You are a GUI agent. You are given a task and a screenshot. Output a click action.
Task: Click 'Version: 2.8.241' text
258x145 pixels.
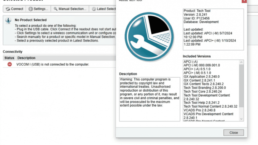(195, 14)
